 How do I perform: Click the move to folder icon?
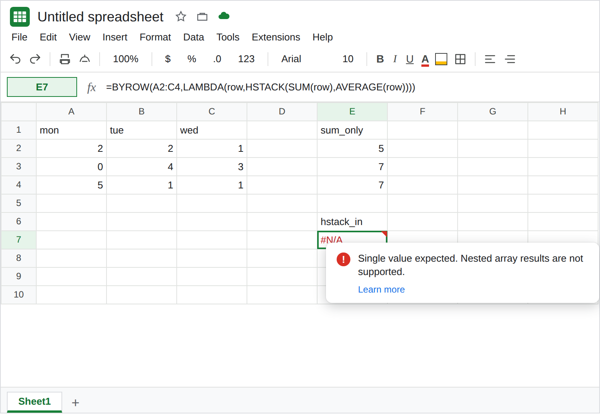[x=202, y=16]
